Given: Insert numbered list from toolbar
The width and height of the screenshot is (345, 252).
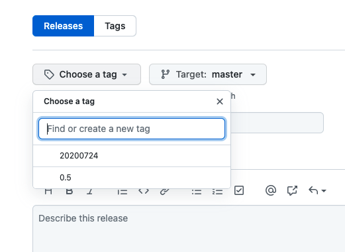Looking at the screenshot, I should click(217, 192).
